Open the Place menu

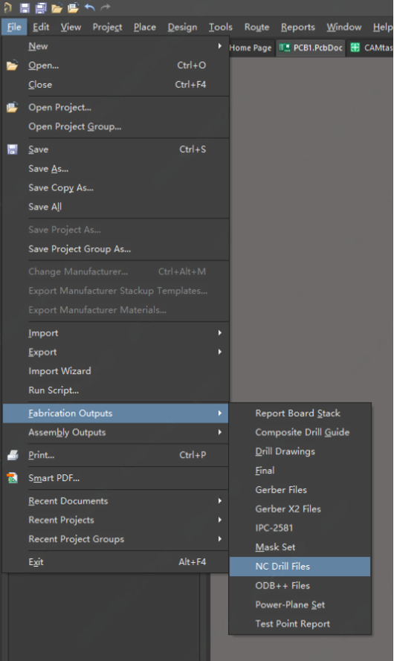[145, 27]
